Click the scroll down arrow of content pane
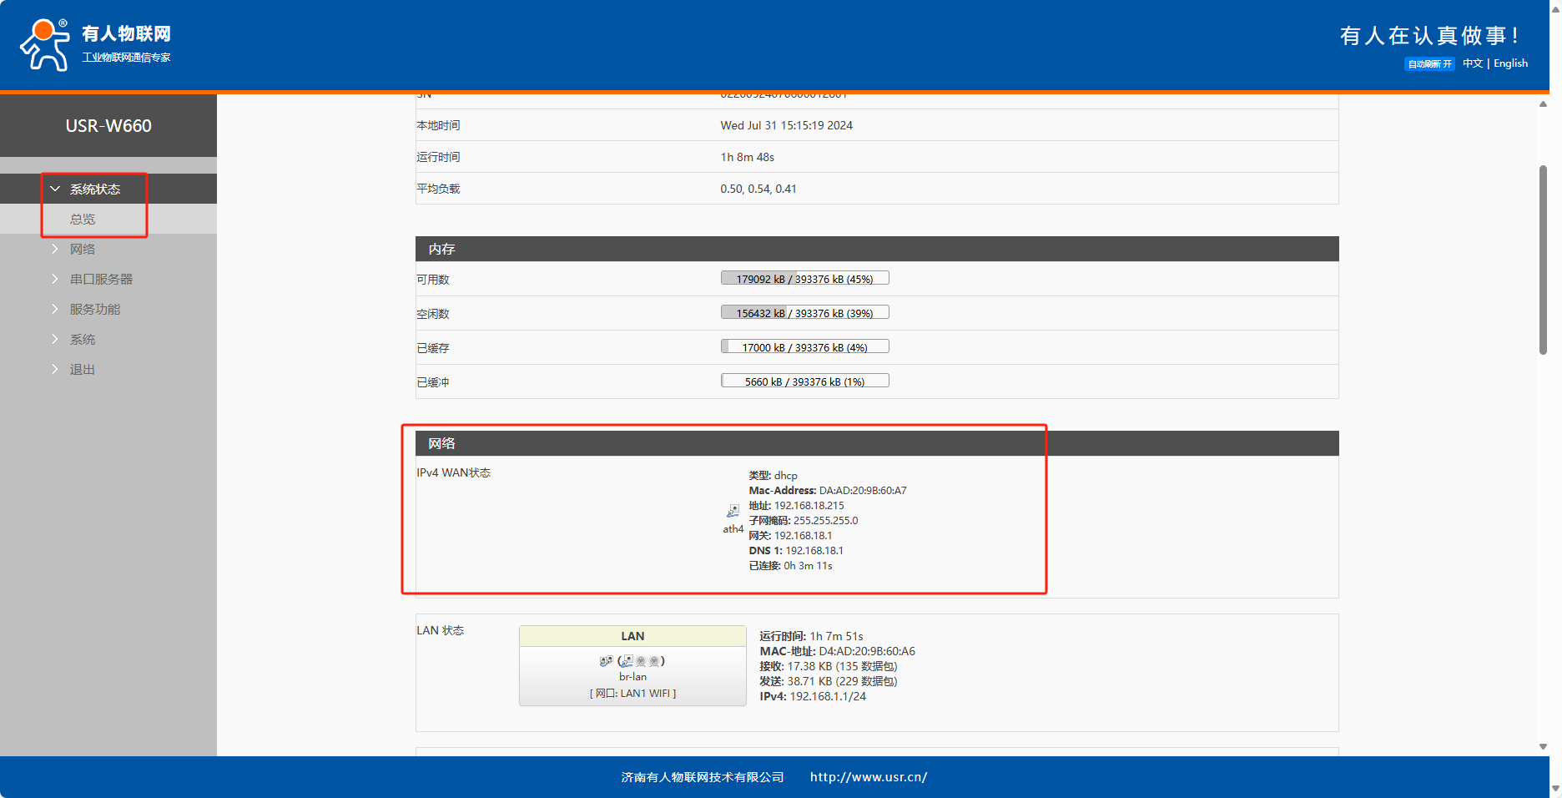Image resolution: width=1562 pixels, height=798 pixels. (x=1543, y=746)
